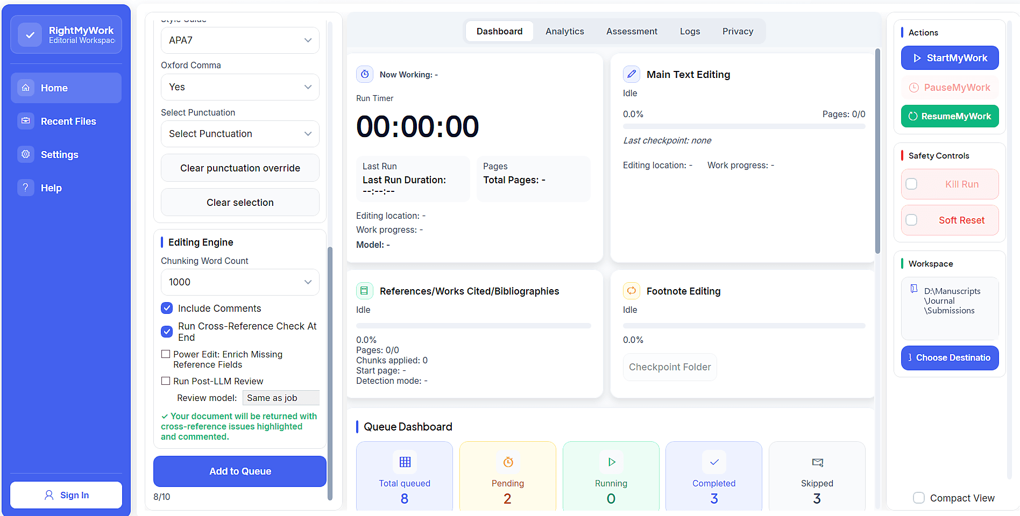1020x516 pixels.
Task: Click the Sign In user icon
Action: tap(49, 495)
